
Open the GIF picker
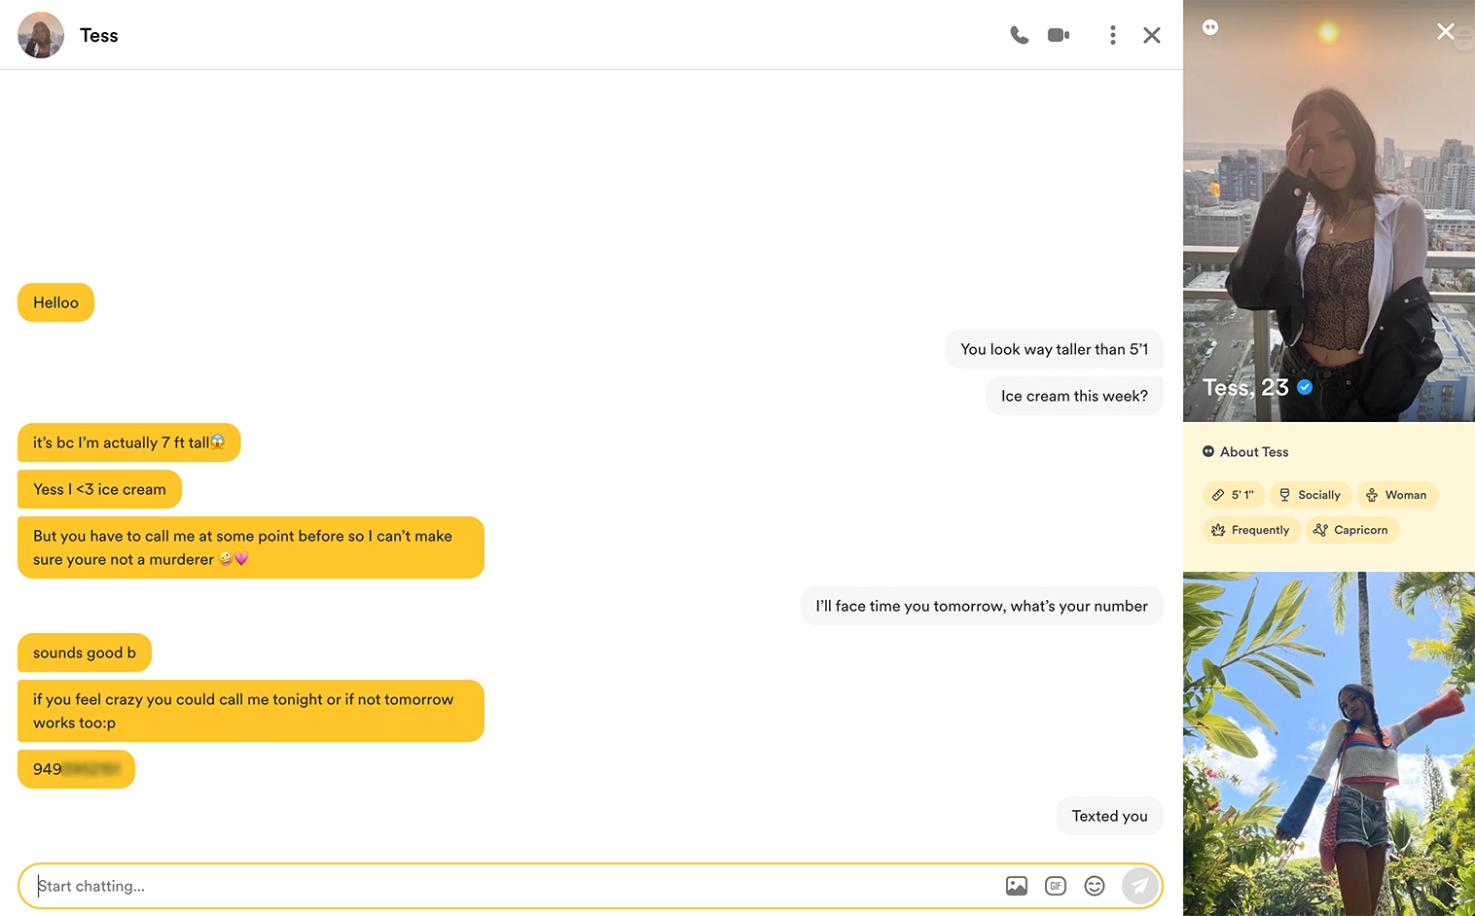pos(1056,886)
